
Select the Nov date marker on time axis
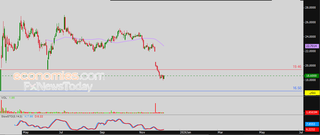142,133
